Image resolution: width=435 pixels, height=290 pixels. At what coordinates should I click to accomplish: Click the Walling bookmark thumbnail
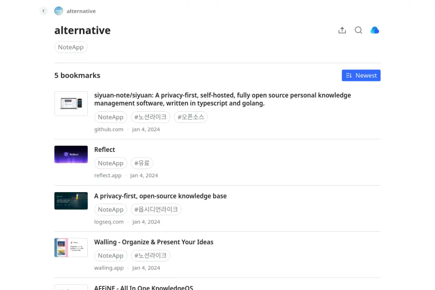click(71, 248)
